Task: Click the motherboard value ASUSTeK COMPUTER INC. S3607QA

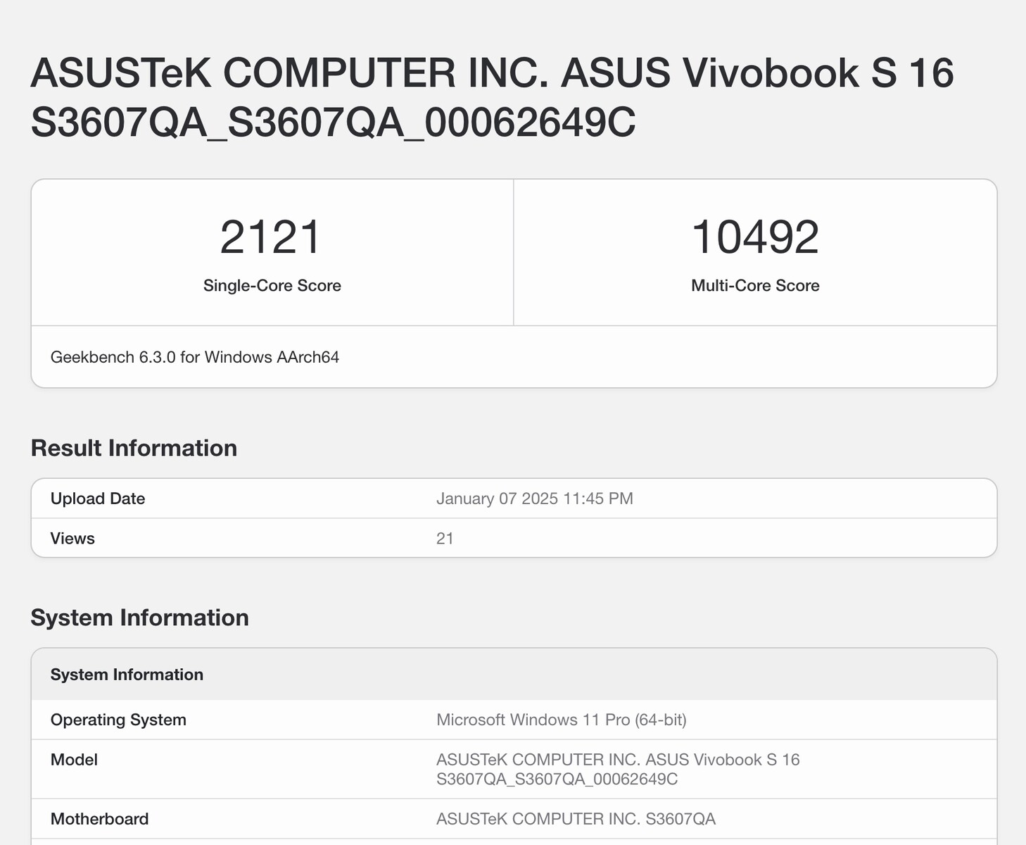Action: tap(576, 819)
